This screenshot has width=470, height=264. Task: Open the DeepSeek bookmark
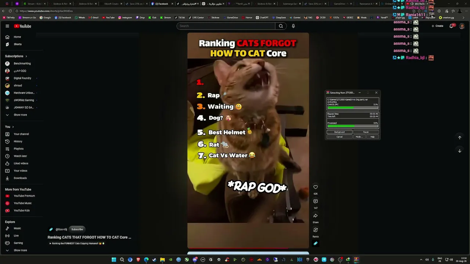pos(279,18)
